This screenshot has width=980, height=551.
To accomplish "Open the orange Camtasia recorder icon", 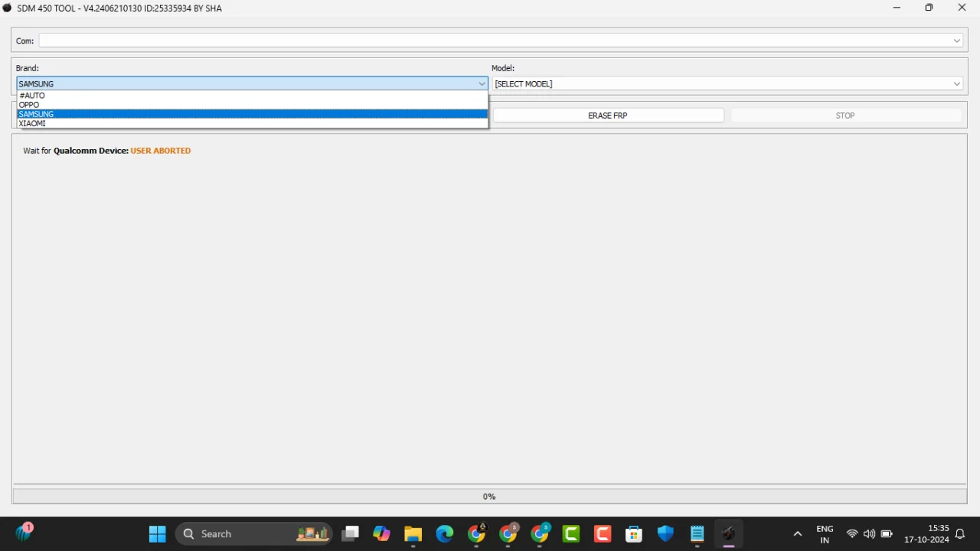I will 603,533.
